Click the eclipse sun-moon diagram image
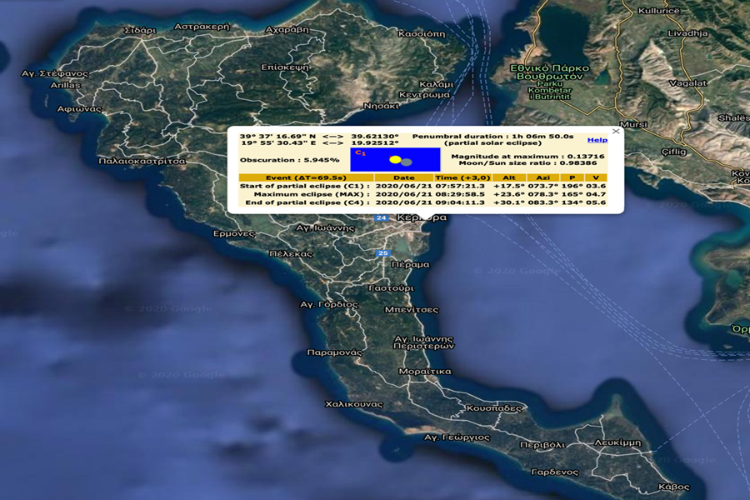Screen dimensions: 750x500 [x=395, y=159]
